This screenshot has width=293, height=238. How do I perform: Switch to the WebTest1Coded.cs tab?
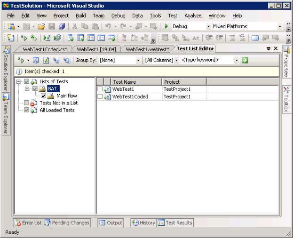tap(45, 49)
